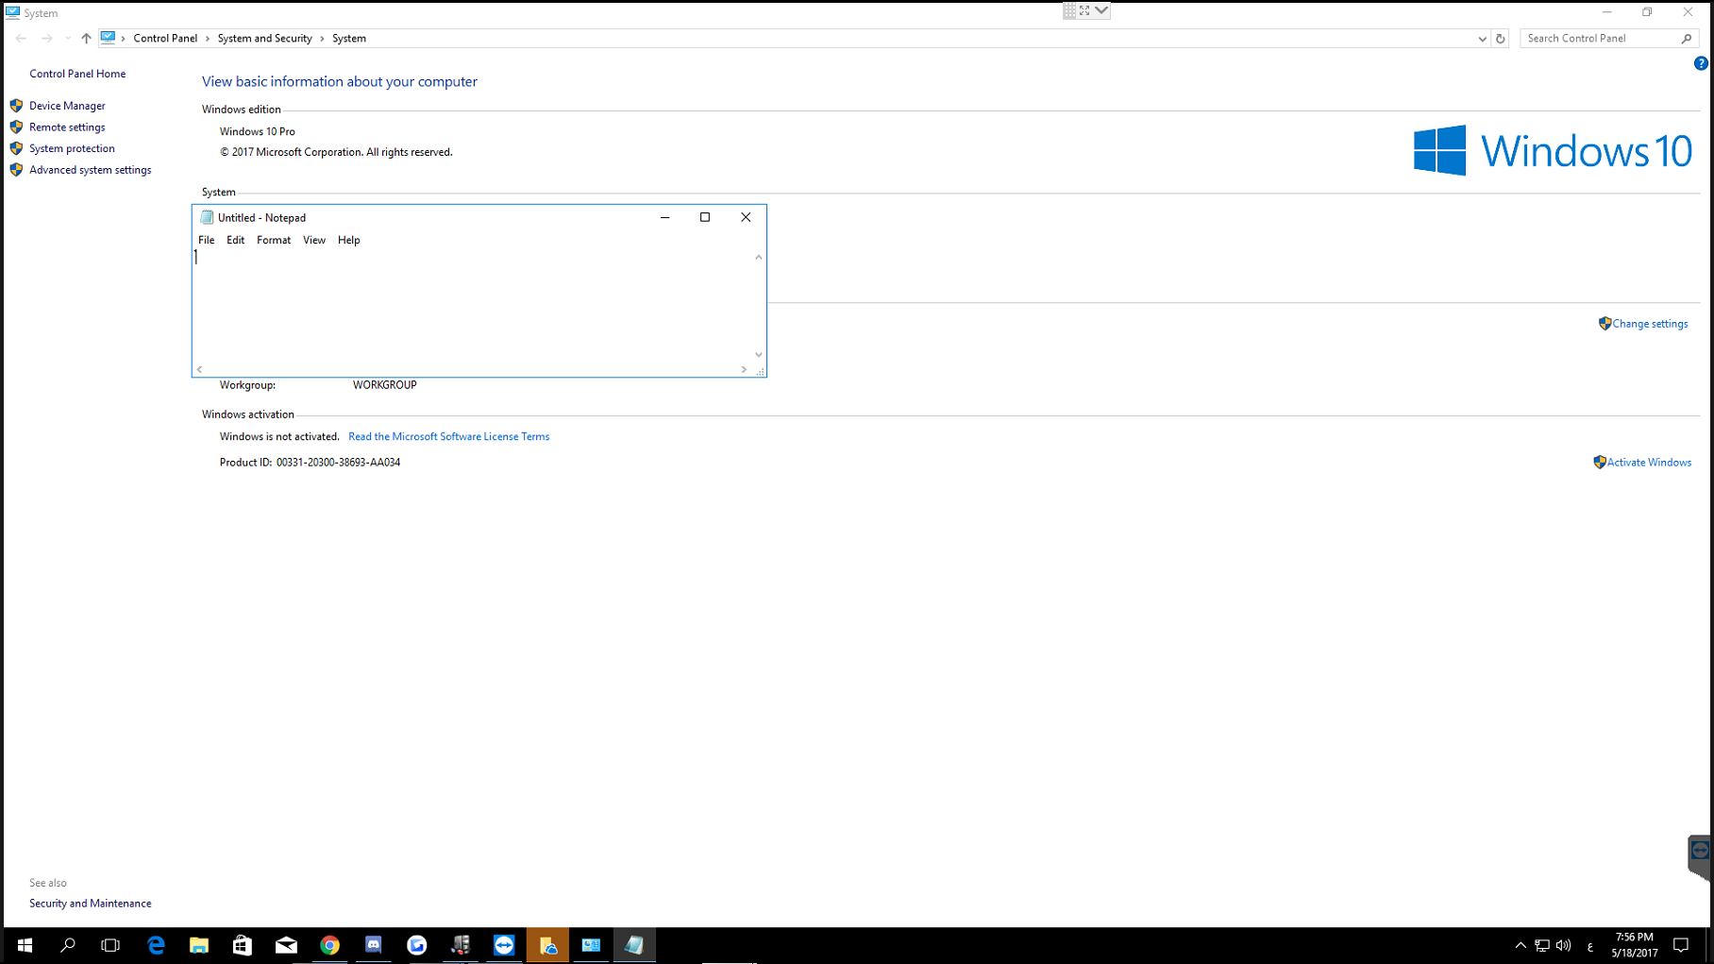Image resolution: width=1714 pixels, height=964 pixels.
Task: Expand the remote session toolbar chevron
Action: (1101, 10)
